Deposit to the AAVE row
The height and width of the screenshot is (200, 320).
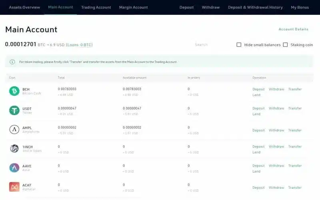tap(258, 166)
